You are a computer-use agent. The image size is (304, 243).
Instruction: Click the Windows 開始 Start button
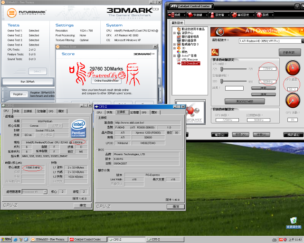(x=6, y=239)
